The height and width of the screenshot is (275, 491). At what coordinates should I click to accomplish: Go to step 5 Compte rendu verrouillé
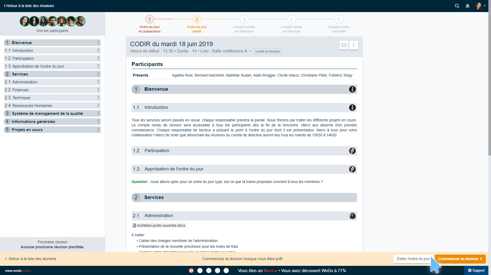click(339, 19)
